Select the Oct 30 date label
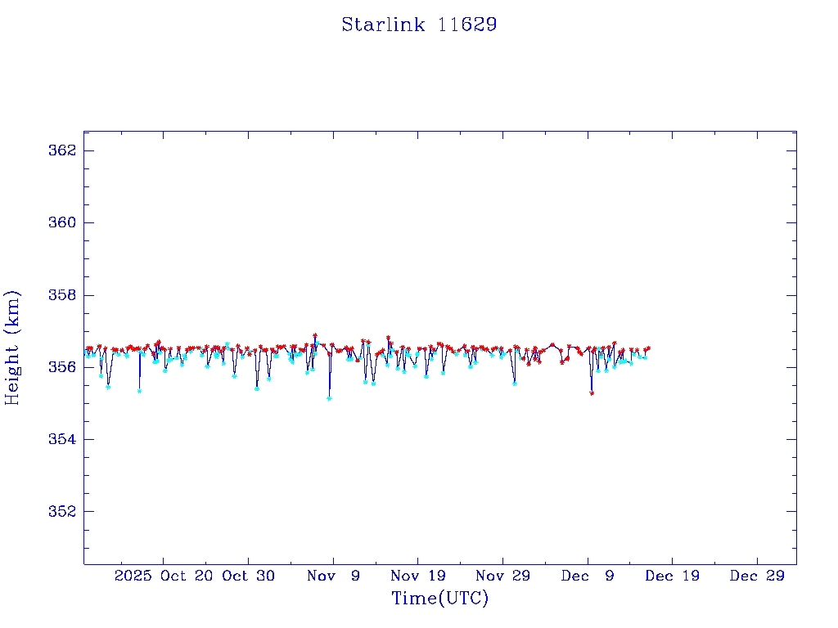The height and width of the screenshot is (628, 838). pyautogui.click(x=249, y=576)
